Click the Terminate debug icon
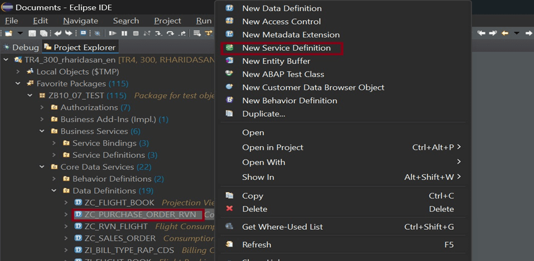The height and width of the screenshot is (261, 534). 136,33
